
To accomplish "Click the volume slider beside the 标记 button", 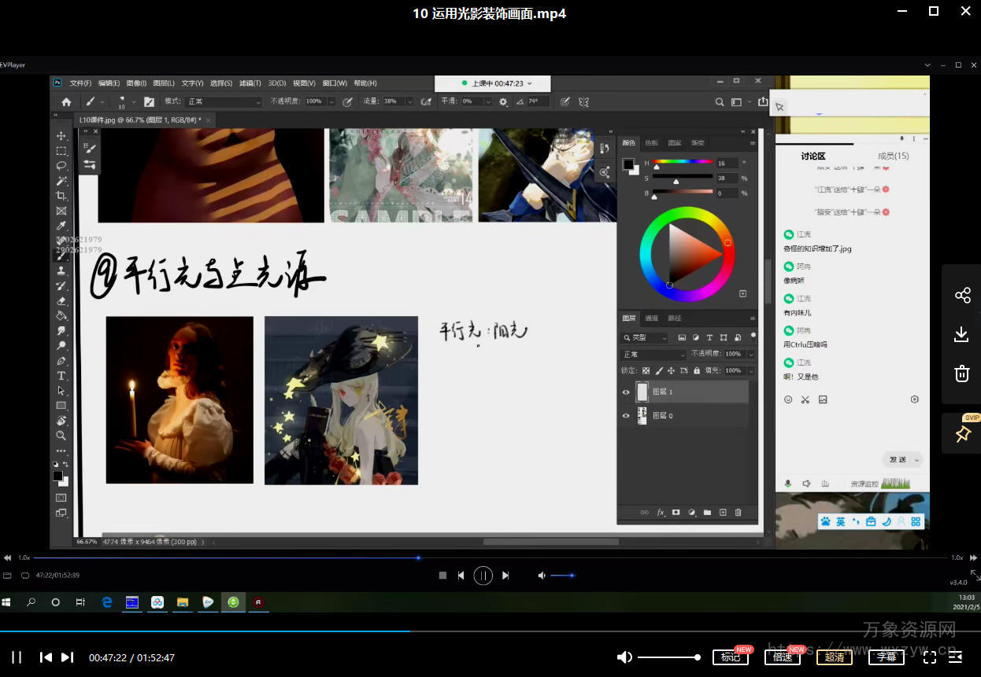I will click(x=668, y=657).
